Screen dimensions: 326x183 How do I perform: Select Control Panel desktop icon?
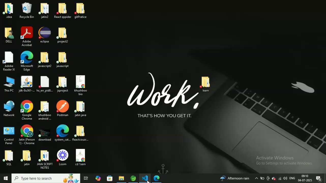[9, 135]
